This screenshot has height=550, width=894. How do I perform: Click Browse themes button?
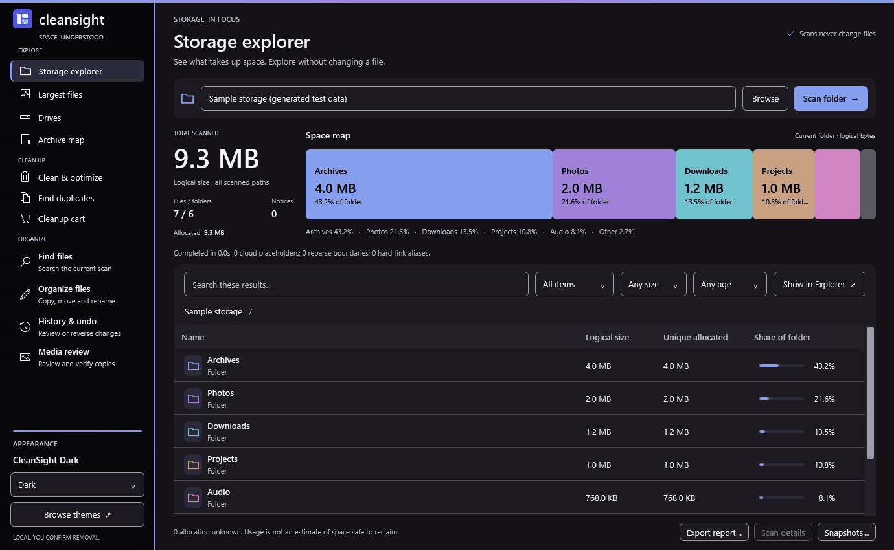coord(77,514)
